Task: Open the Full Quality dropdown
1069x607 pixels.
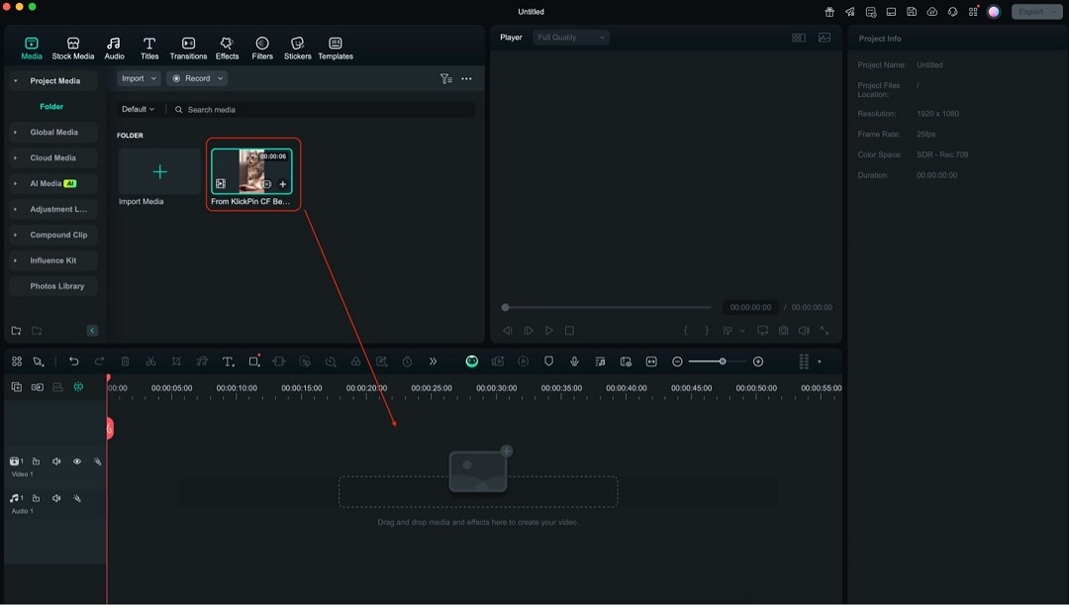Action: click(x=571, y=38)
